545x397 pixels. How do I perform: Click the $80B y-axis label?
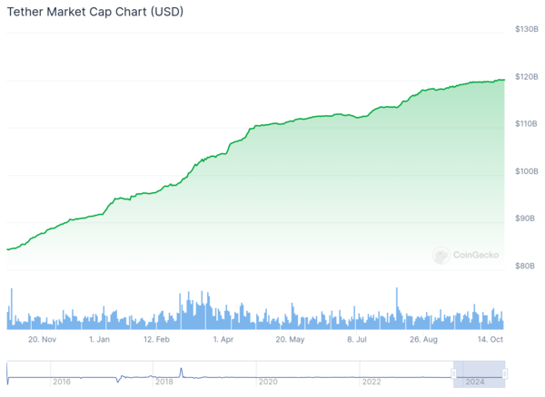coord(526,266)
